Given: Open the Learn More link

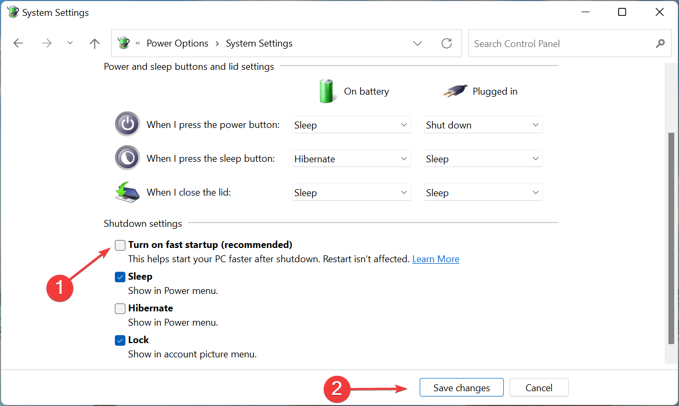Looking at the screenshot, I should (x=436, y=259).
